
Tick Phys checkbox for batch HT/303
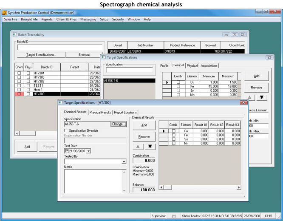coord(28,77)
